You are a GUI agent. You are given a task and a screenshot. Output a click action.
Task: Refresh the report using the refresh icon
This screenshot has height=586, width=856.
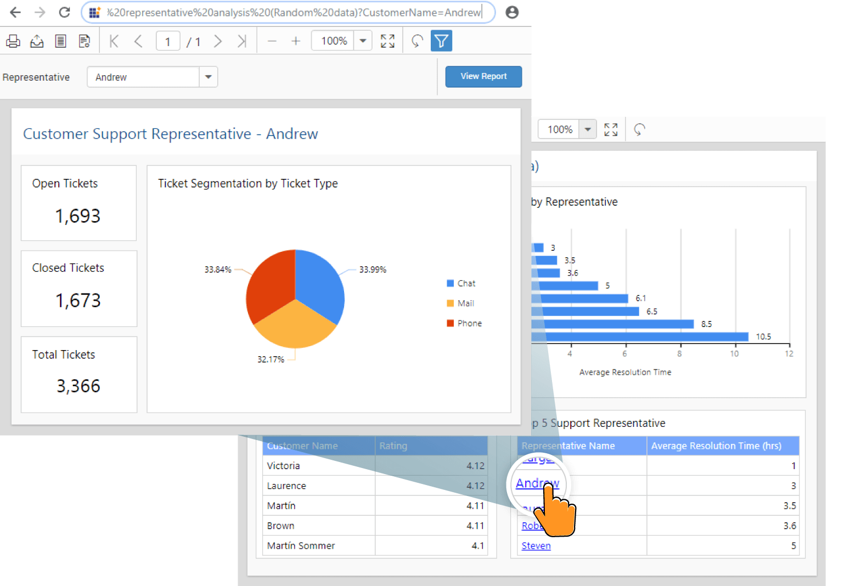coord(416,40)
